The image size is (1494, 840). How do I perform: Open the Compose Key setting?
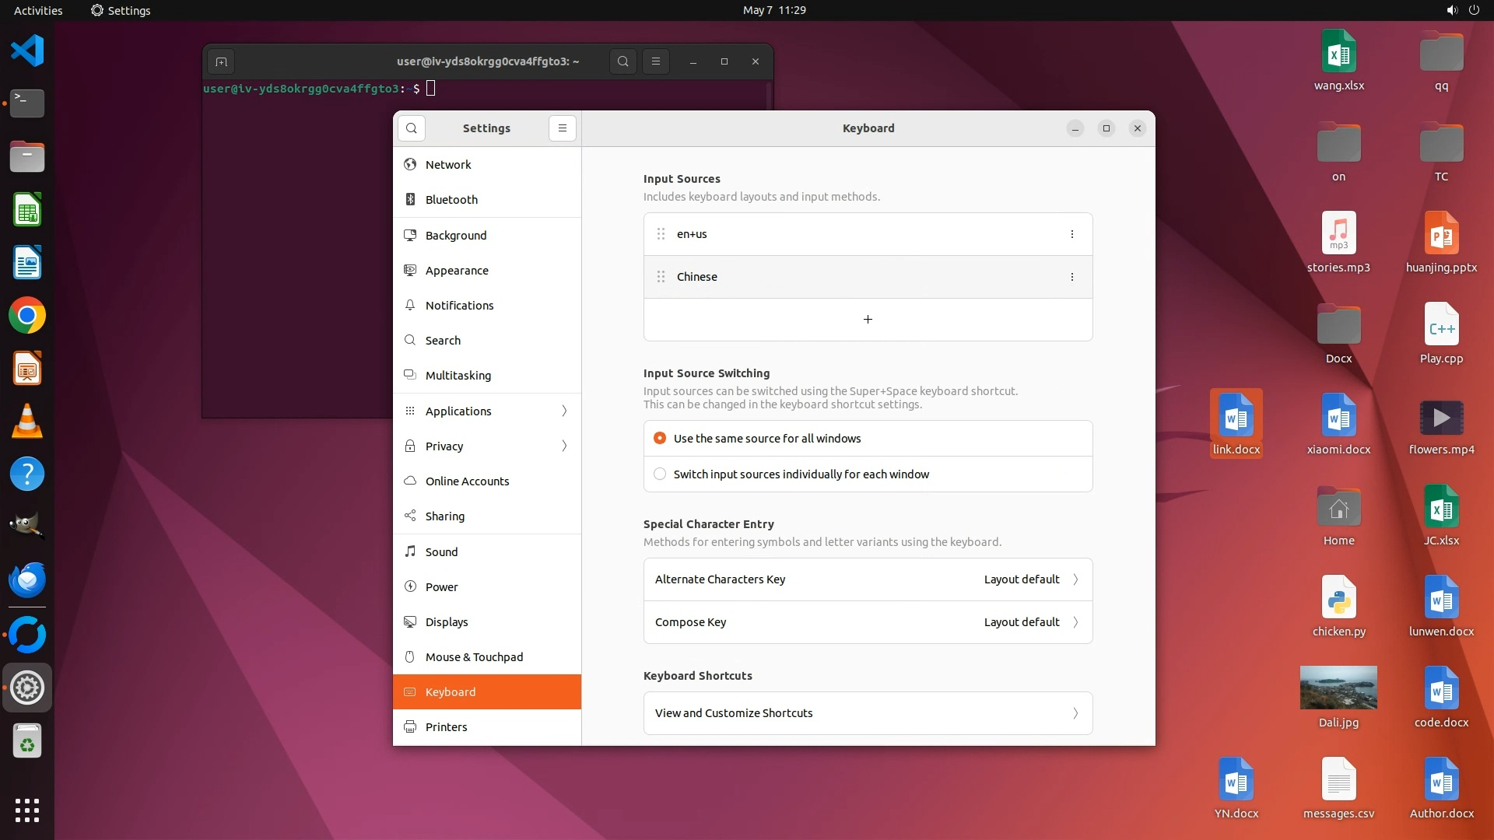pyautogui.click(x=868, y=622)
